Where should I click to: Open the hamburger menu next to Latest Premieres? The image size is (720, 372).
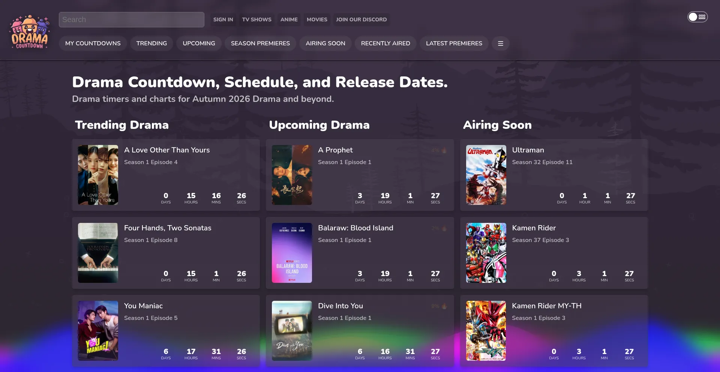tap(500, 43)
